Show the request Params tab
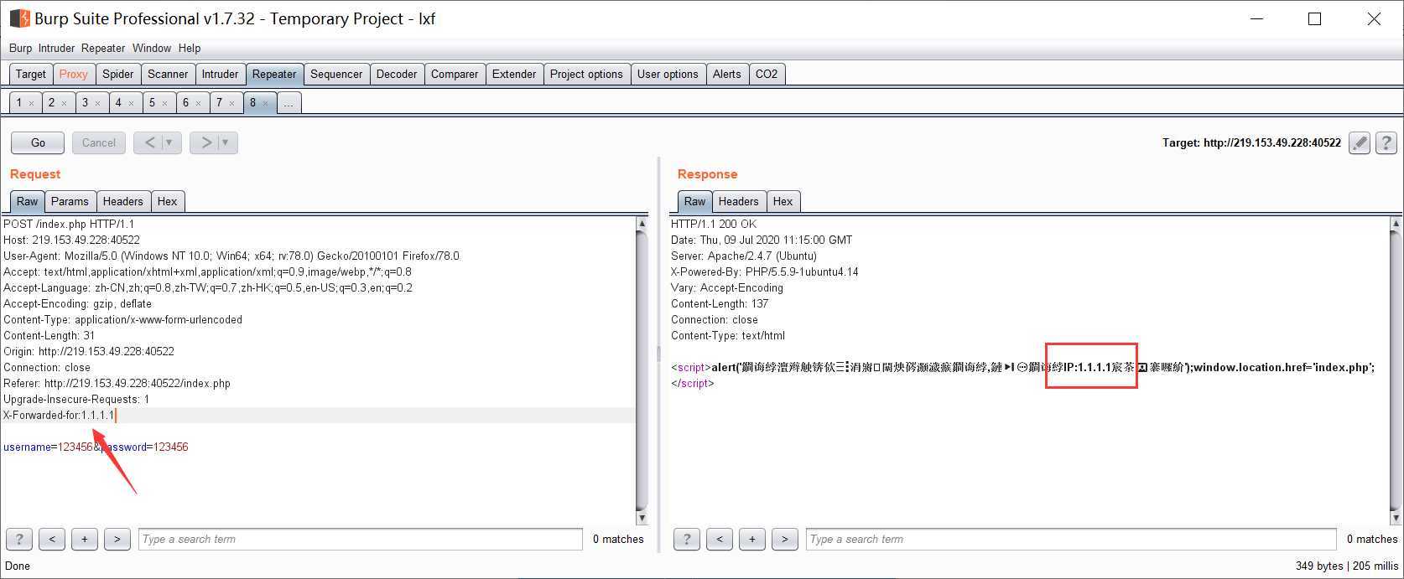This screenshot has height=579, width=1404. pos(70,201)
